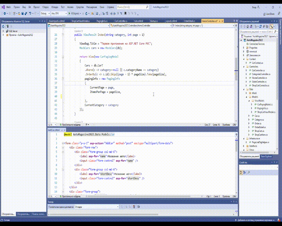Click the uncomment-selection toolbar icon
This screenshot has height=226, width=282.
click(121, 13)
